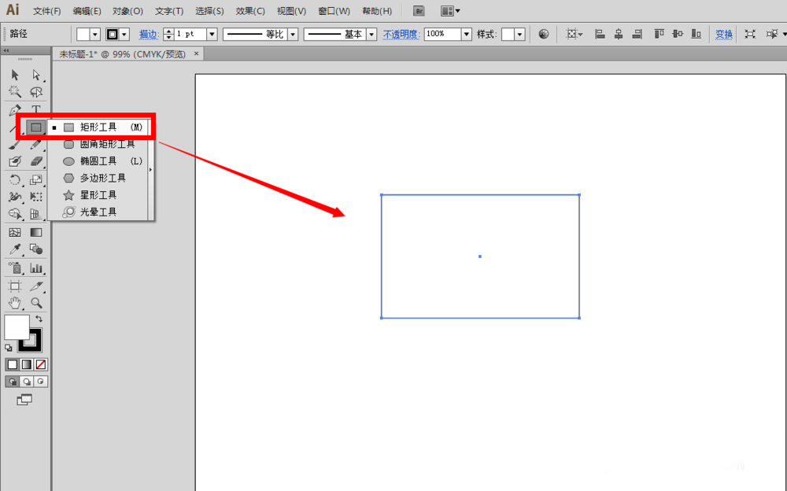Pick the Star tool (星形工具)

(x=98, y=195)
